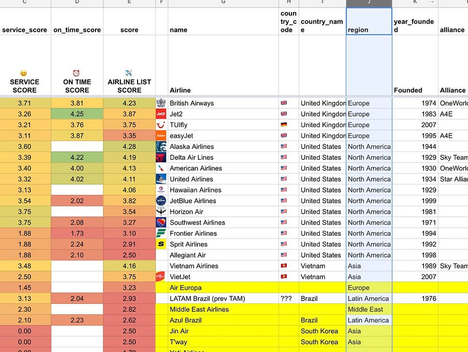Click the German flag in TUIfly row

pyautogui.click(x=284, y=125)
